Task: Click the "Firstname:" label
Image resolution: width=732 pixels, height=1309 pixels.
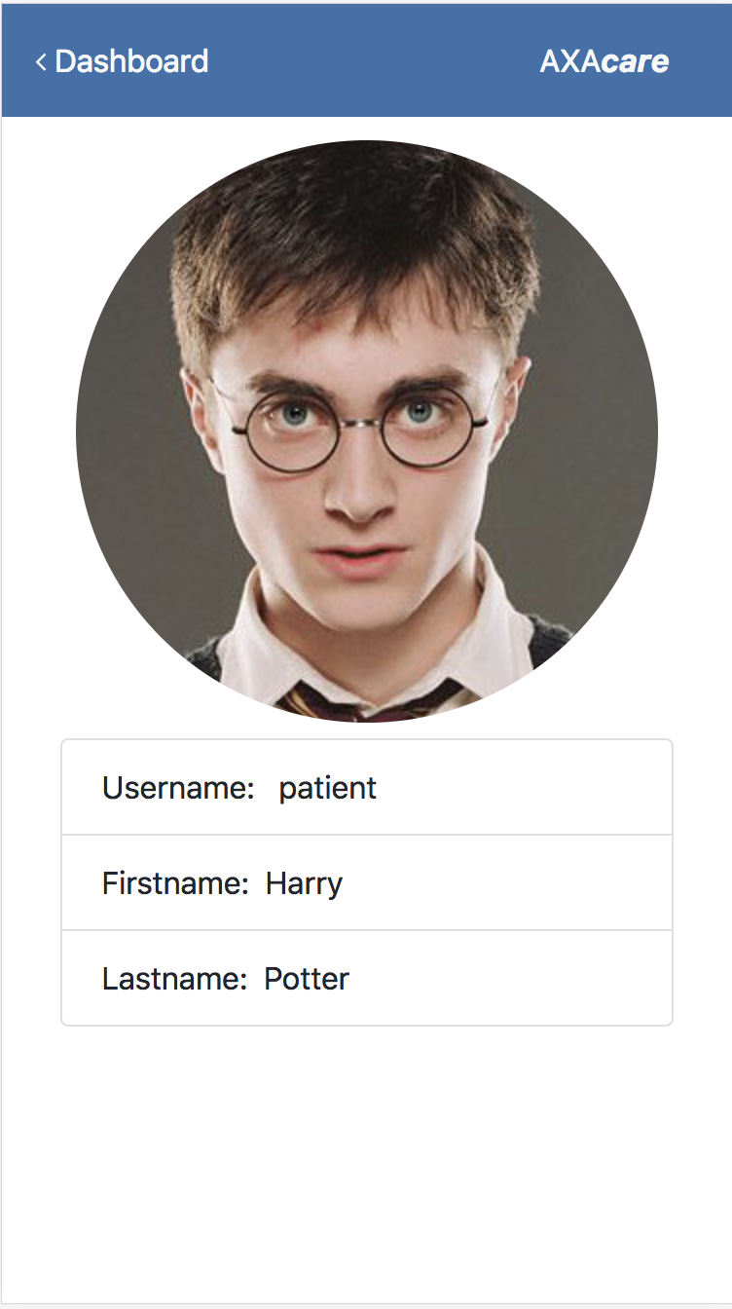Action: click(x=176, y=883)
